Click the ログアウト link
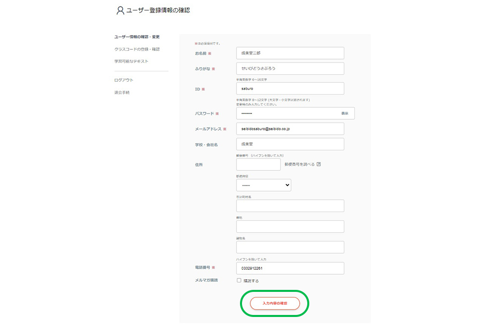 point(124,80)
